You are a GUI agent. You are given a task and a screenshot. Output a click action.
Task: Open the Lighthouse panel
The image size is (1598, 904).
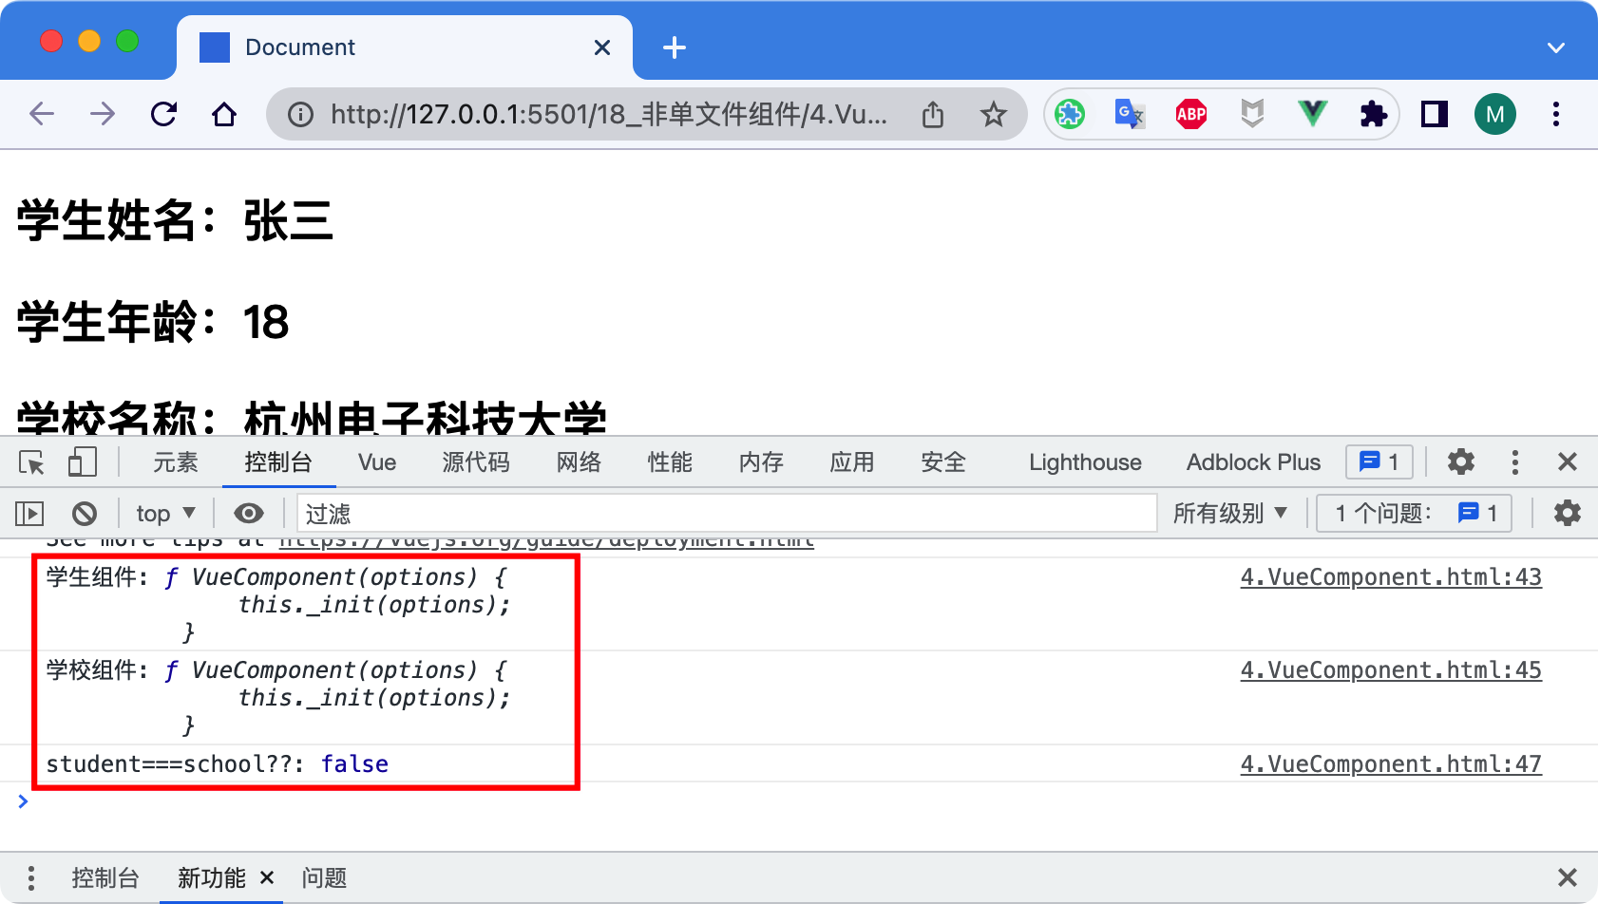point(1086,462)
